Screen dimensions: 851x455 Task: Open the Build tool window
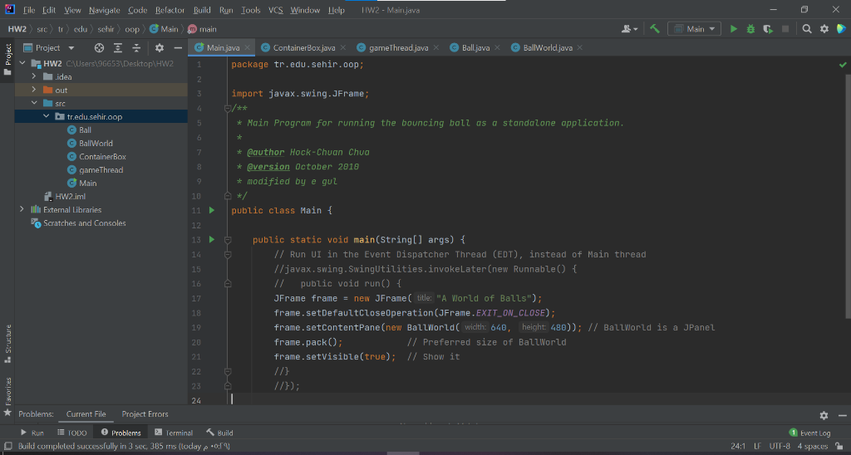pyautogui.click(x=219, y=433)
